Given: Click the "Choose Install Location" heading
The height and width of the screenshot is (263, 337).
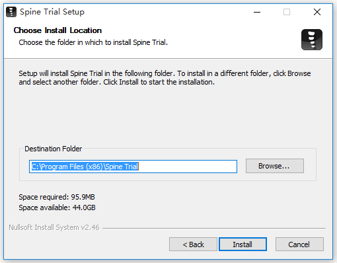Looking at the screenshot, I should coord(57,30).
